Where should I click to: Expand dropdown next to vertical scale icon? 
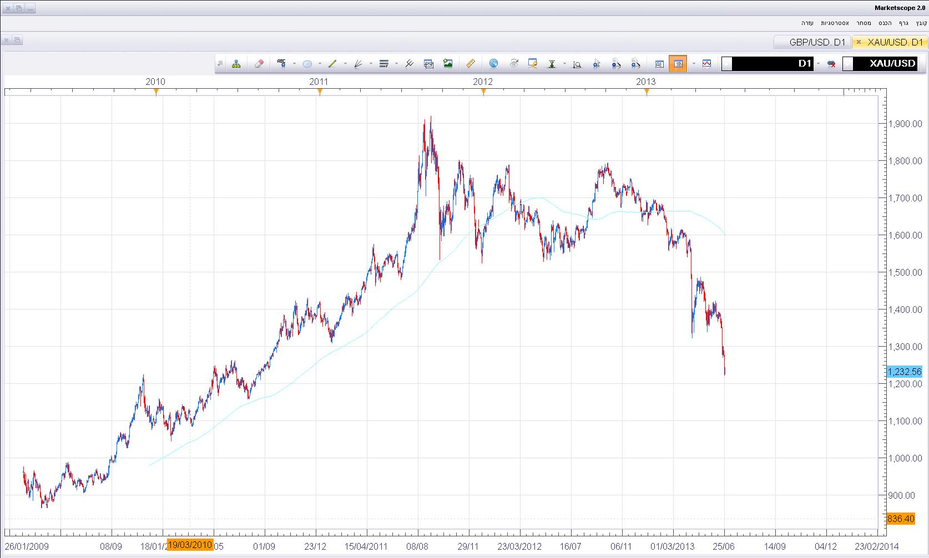pyautogui.click(x=564, y=64)
